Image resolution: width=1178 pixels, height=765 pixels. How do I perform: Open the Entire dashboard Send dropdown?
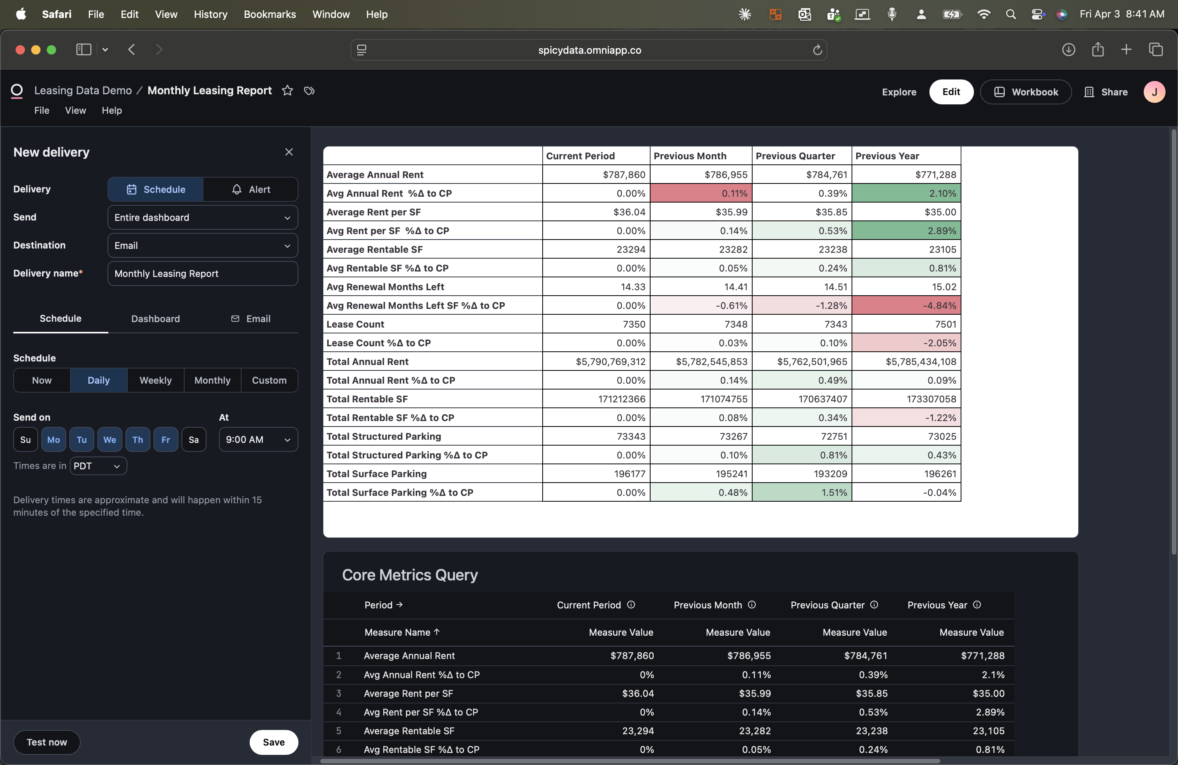point(203,217)
